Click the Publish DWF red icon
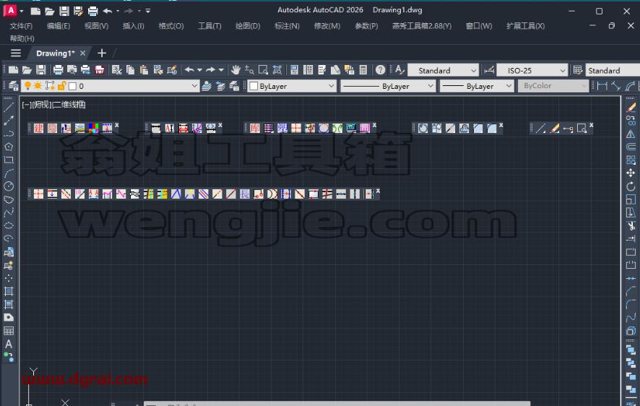Screen dimensions: 640x406 [100, 70]
